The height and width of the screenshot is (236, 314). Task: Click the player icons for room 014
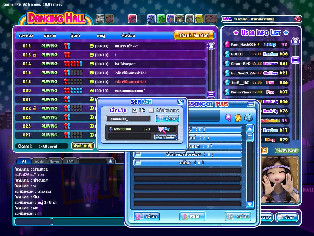tap(73, 64)
